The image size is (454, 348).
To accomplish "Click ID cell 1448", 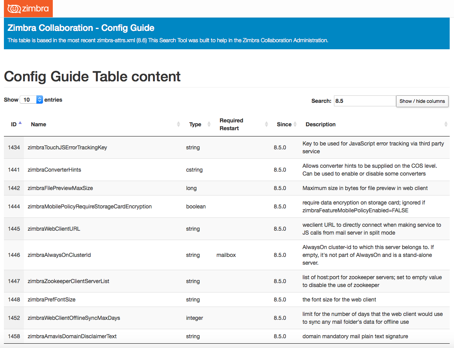I will 14,300.
